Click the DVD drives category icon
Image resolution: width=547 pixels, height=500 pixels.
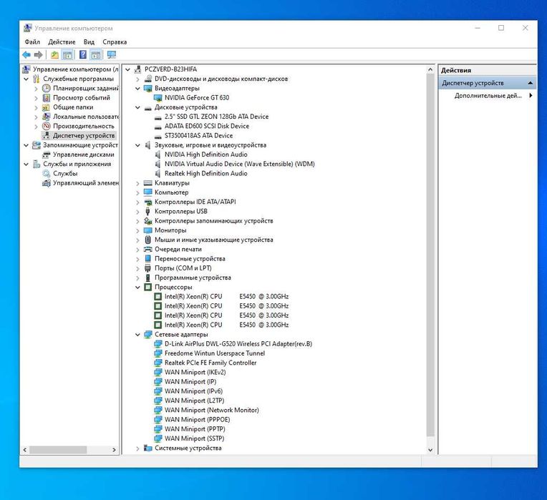click(x=148, y=79)
